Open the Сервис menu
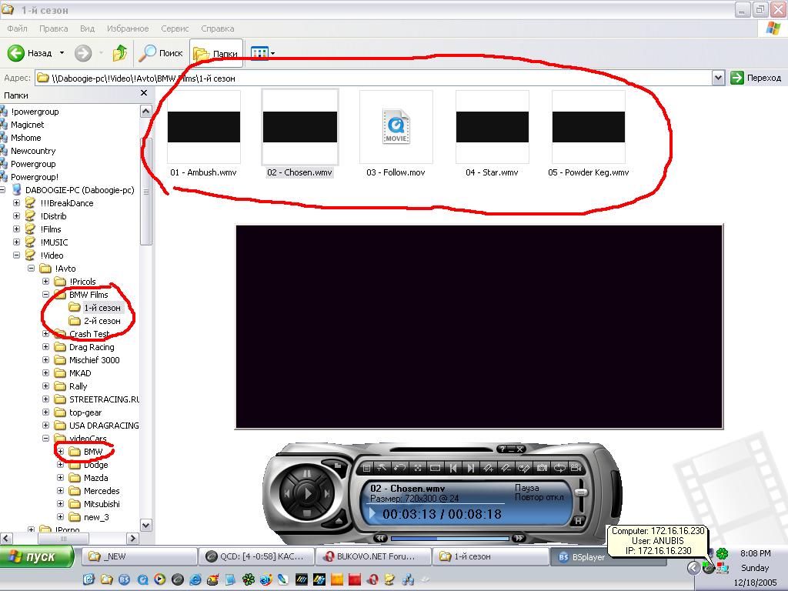788x591 pixels. click(175, 28)
